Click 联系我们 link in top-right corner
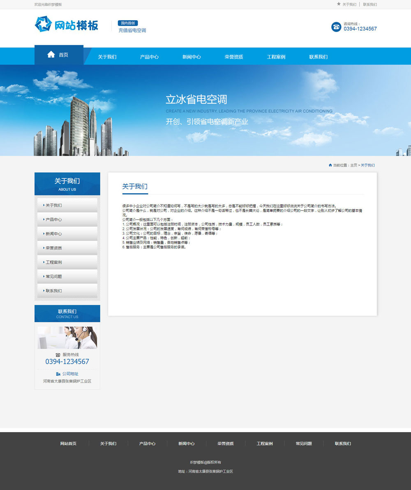411x490 pixels. tap(370, 5)
